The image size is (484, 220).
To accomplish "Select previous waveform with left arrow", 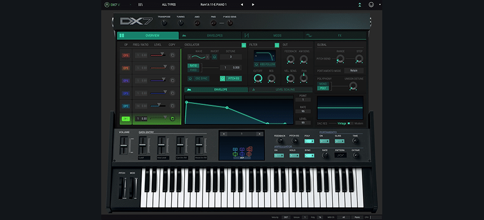I will coord(190,57).
